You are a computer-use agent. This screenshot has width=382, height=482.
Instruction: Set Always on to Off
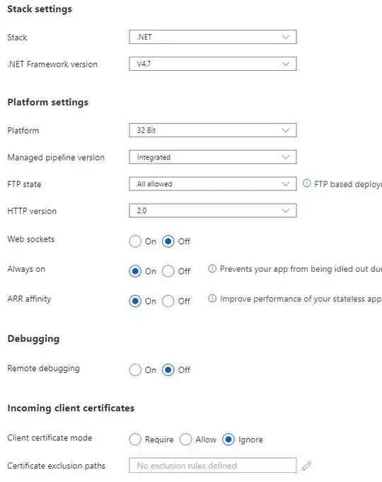click(168, 271)
